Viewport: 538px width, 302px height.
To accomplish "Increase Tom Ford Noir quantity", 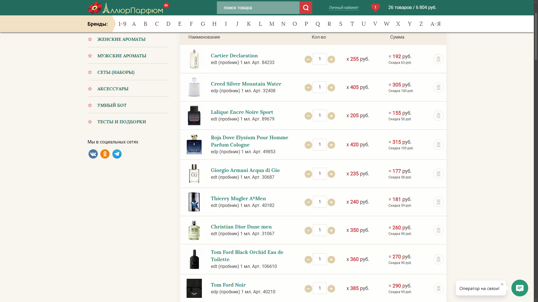I will 331,289.
